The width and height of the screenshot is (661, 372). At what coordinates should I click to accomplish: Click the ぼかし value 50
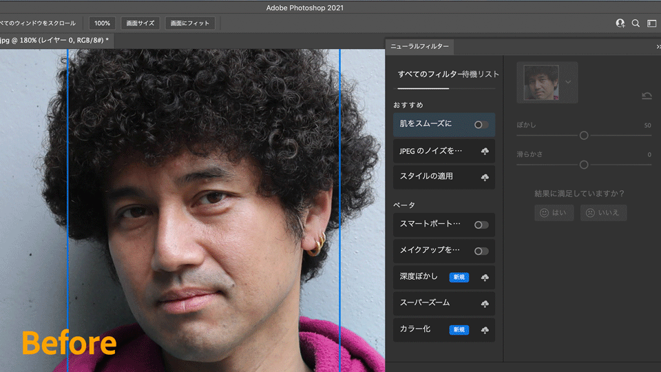(647, 125)
